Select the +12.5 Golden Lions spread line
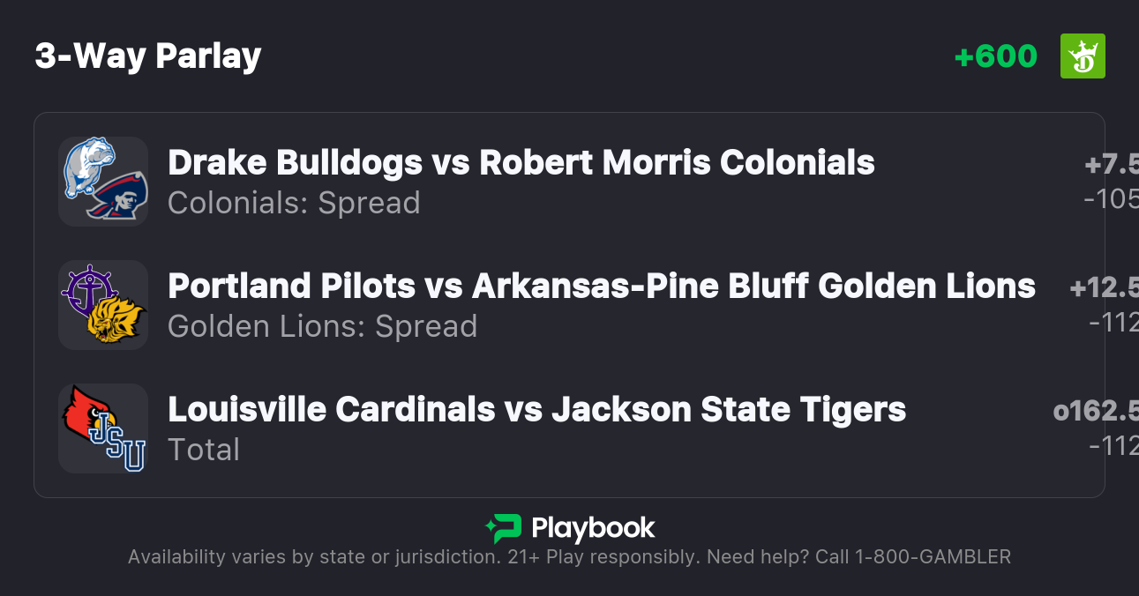 point(1104,288)
